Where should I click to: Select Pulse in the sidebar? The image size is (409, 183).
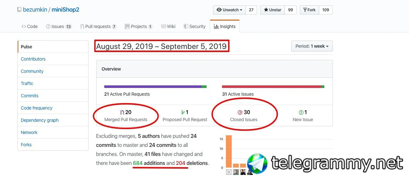[x=53, y=47]
